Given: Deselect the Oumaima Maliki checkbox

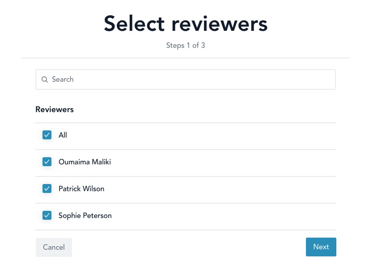Looking at the screenshot, I should [x=47, y=162].
